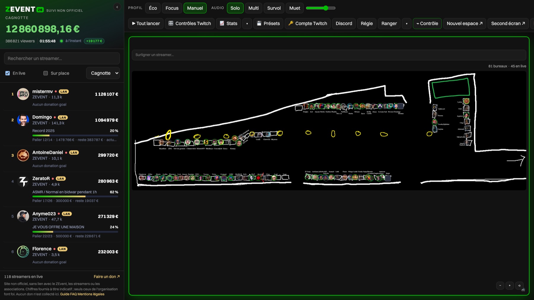Click the "118 streamers en live" text
534x300 pixels.
click(x=23, y=277)
